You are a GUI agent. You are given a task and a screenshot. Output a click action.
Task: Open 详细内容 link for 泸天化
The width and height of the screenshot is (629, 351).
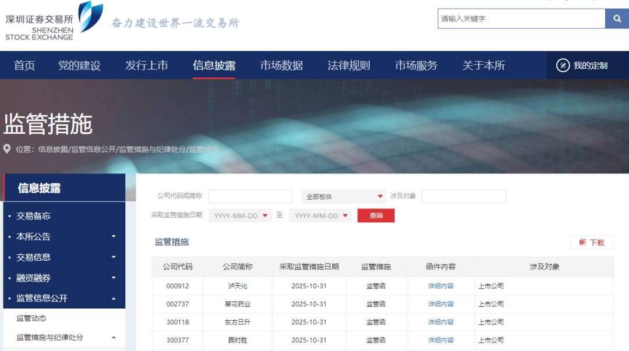(440, 286)
